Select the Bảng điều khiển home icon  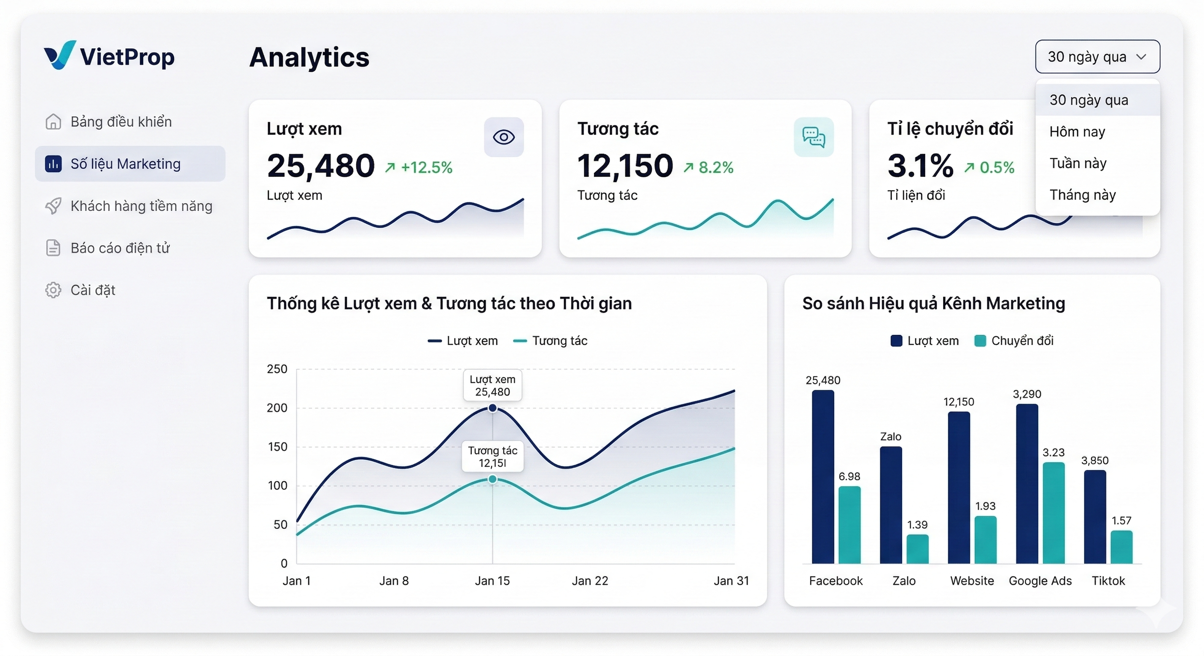coord(53,121)
